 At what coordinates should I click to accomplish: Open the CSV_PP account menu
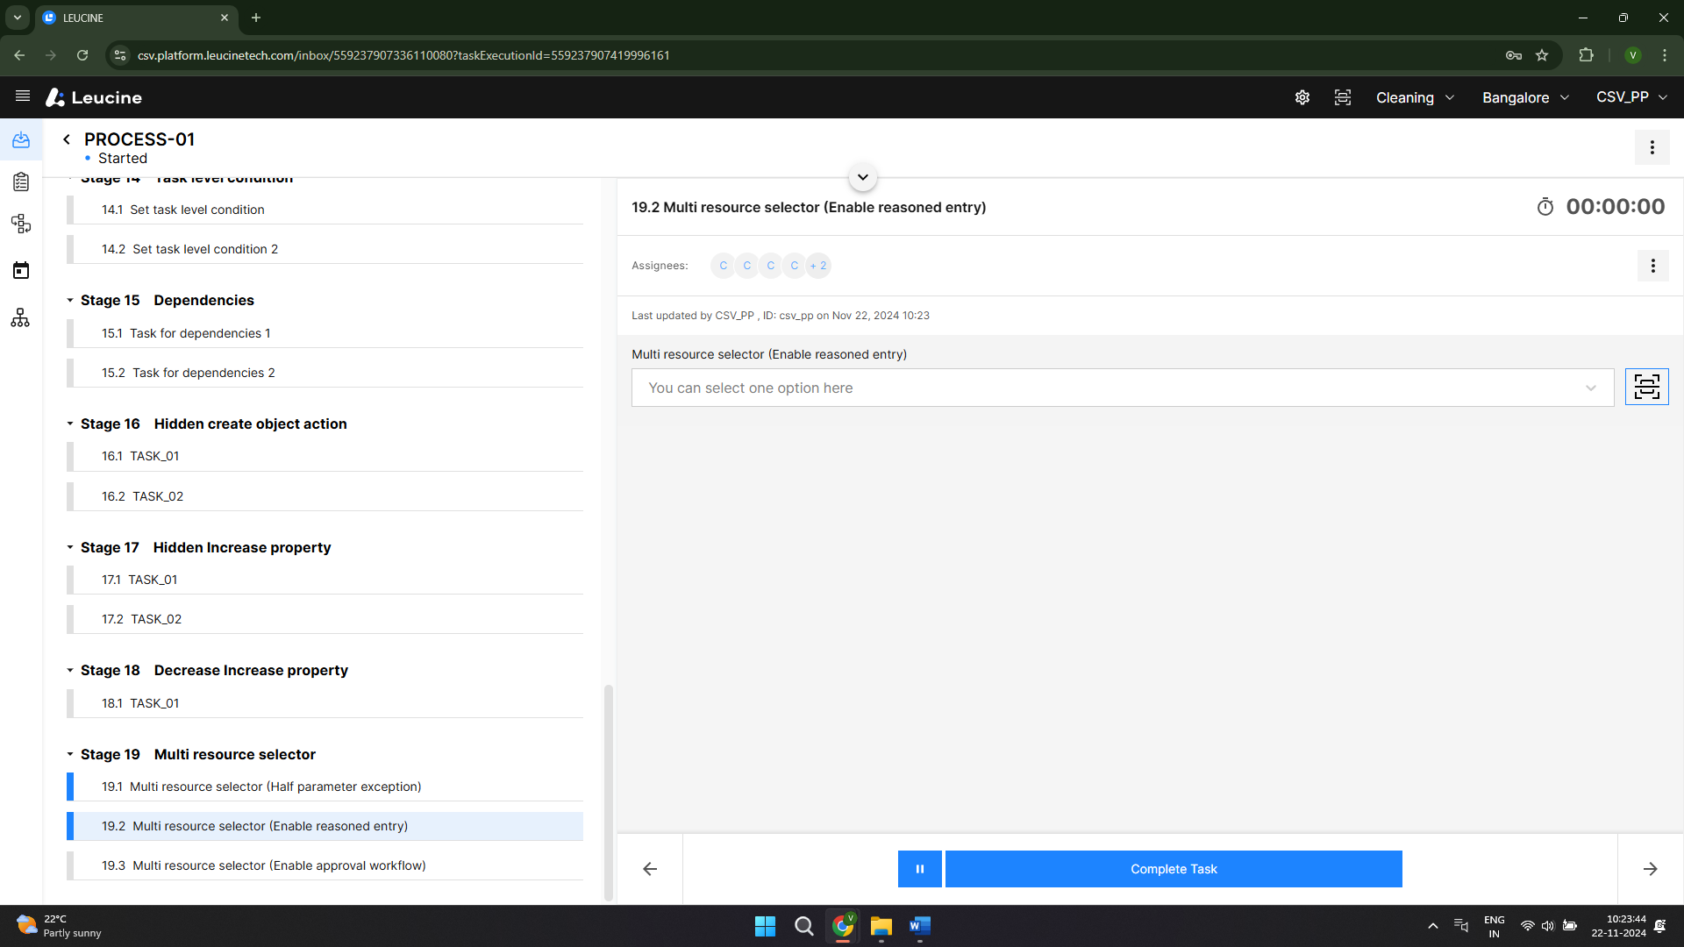[x=1630, y=97]
